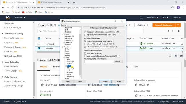Click the private key file input field
Image resolution: width=186 pixels, height=104 pixels.
99,62
